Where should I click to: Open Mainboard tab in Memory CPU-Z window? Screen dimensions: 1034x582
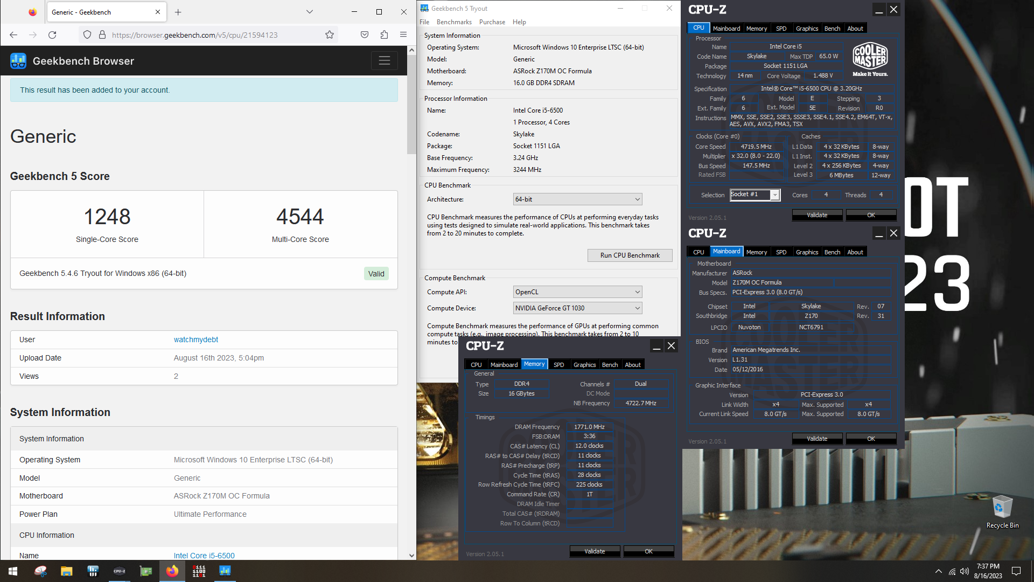[x=504, y=365]
